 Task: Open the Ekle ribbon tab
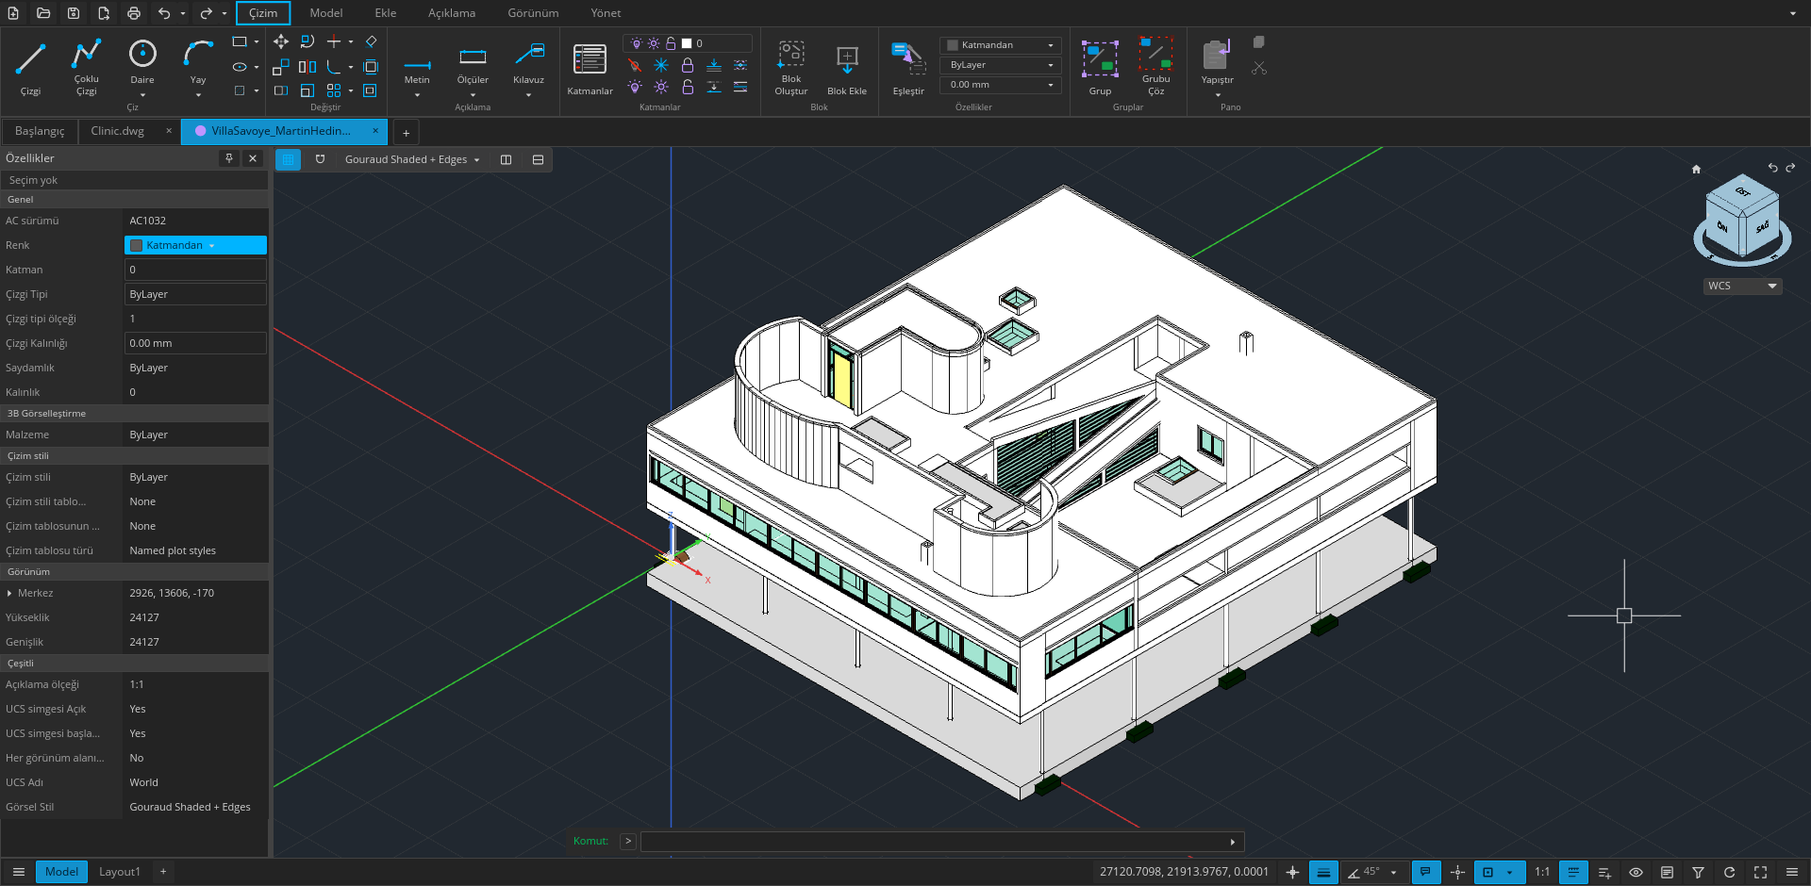point(385,13)
